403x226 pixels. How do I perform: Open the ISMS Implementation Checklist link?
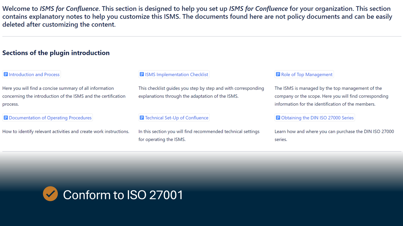[x=174, y=74]
